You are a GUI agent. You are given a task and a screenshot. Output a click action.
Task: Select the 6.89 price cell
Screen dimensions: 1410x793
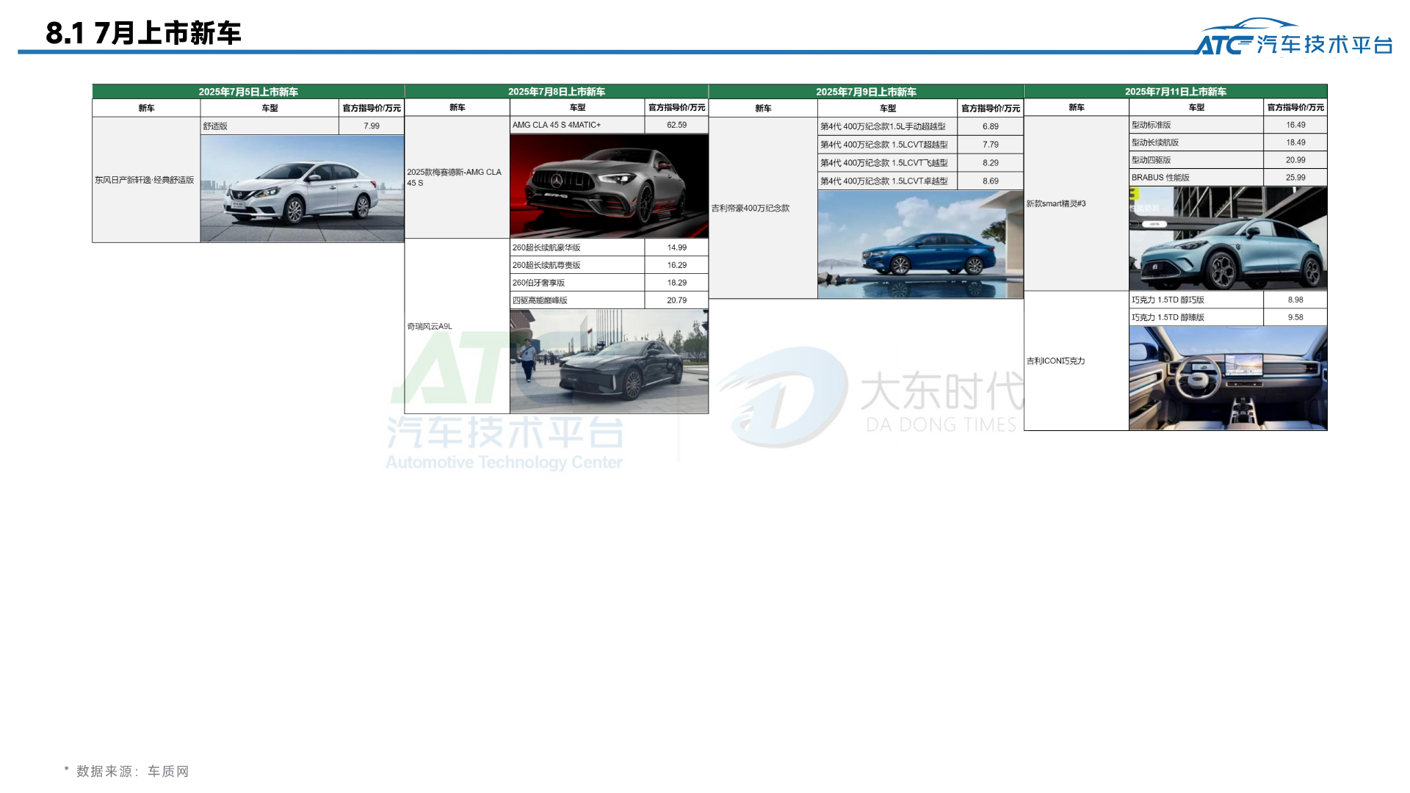(x=991, y=126)
